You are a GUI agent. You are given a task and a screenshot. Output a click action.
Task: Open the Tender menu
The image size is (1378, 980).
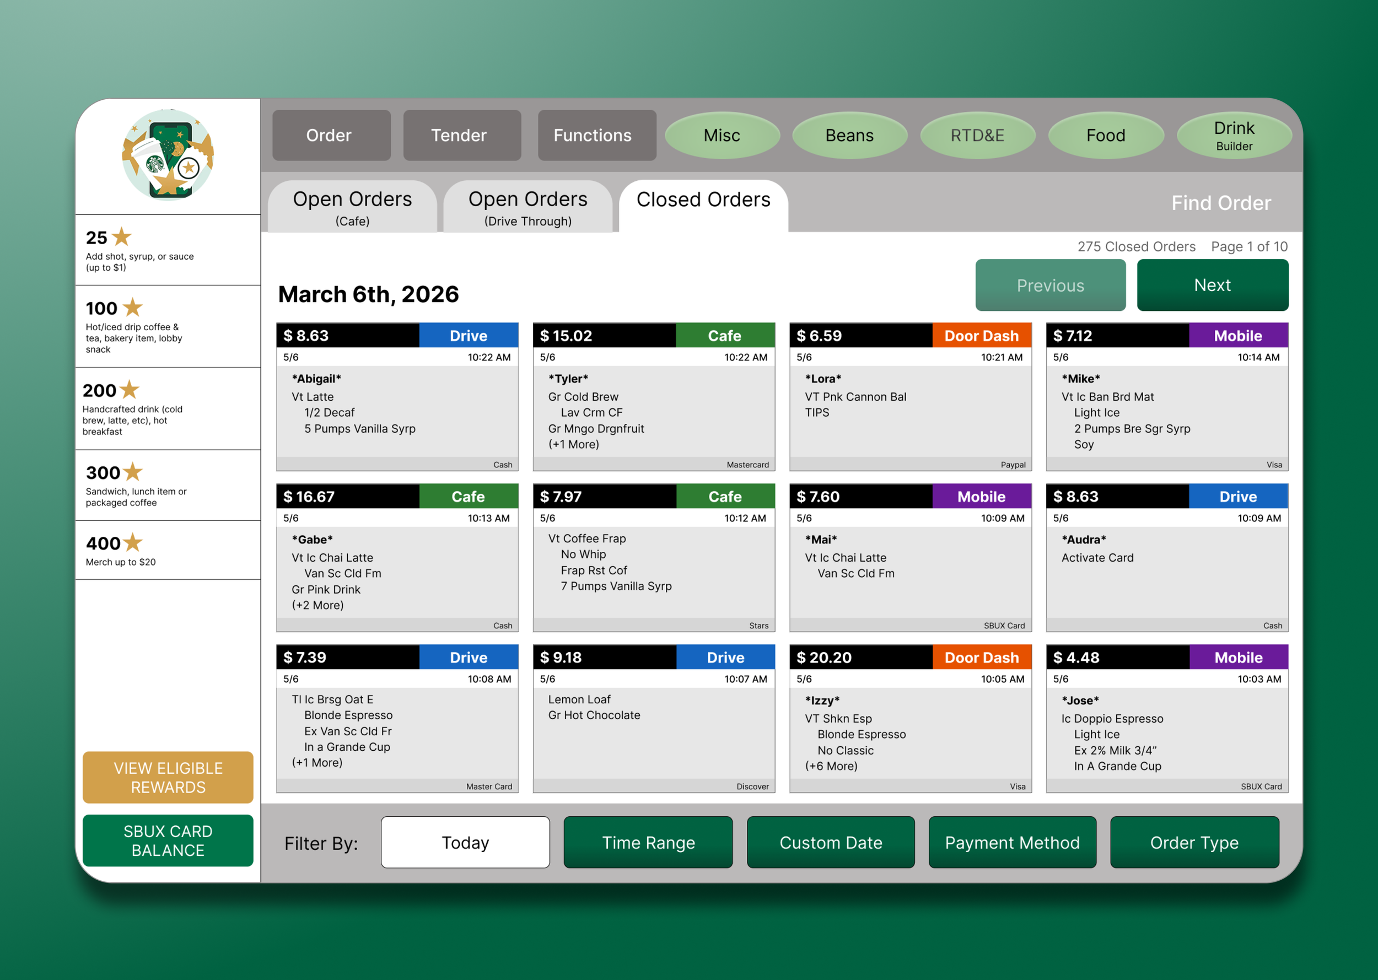pyautogui.click(x=462, y=135)
